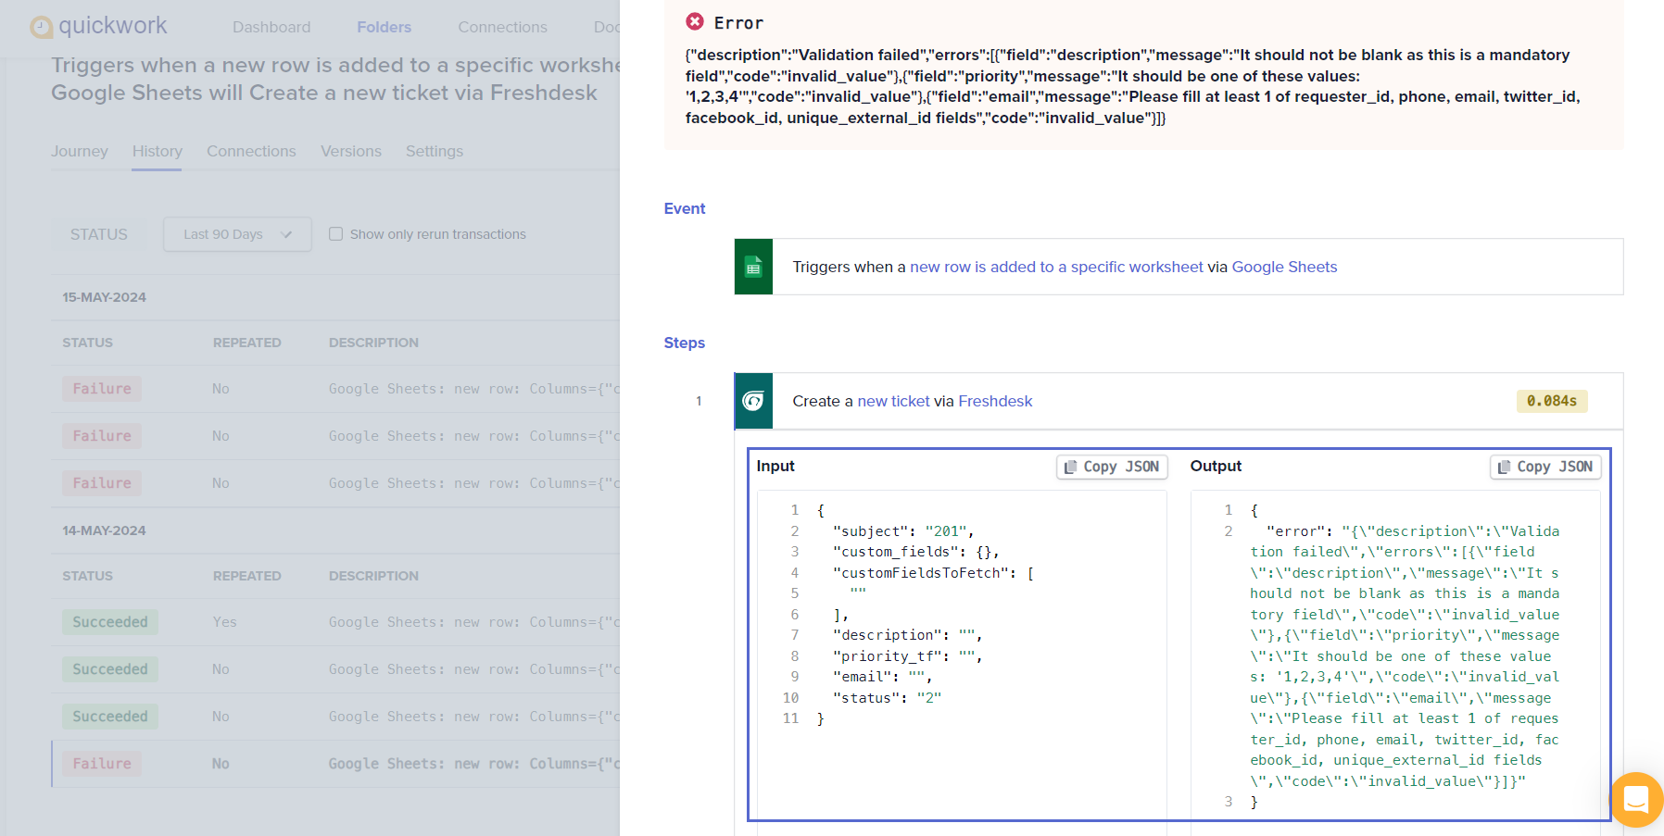
Task: Copy the Input JSON
Action: coord(1112,467)
